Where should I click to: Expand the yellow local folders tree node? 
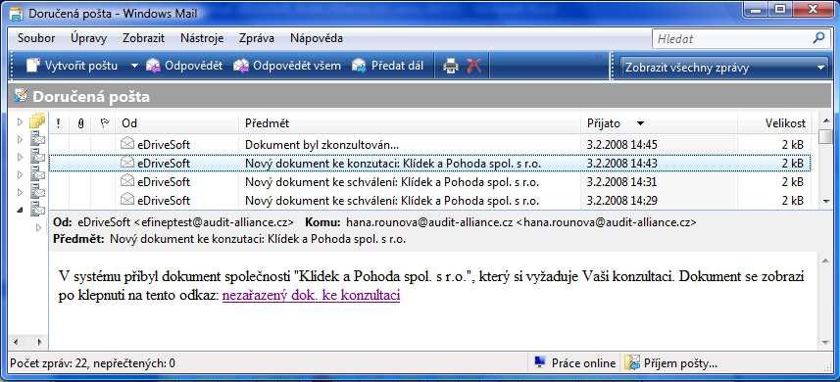(x=21, y=122)
